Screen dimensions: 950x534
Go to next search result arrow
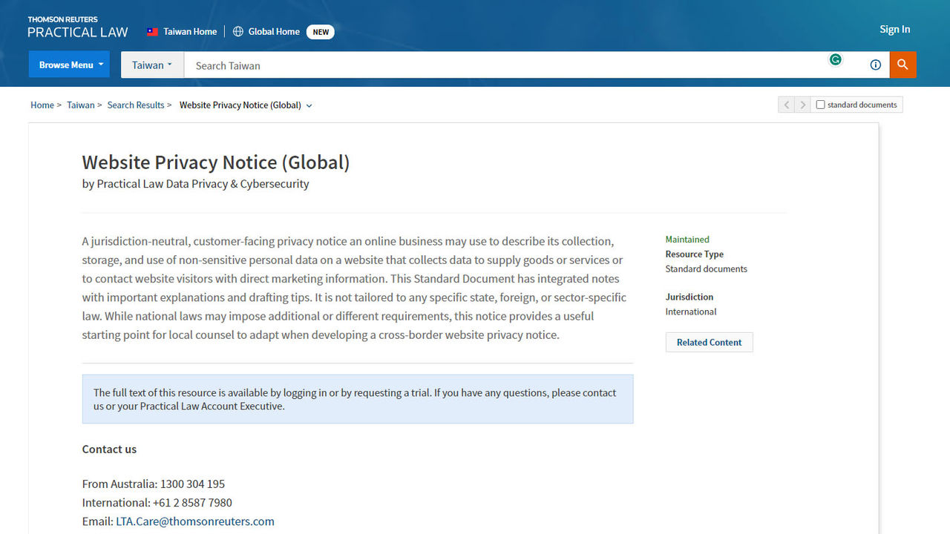click(x=802, y=105)
